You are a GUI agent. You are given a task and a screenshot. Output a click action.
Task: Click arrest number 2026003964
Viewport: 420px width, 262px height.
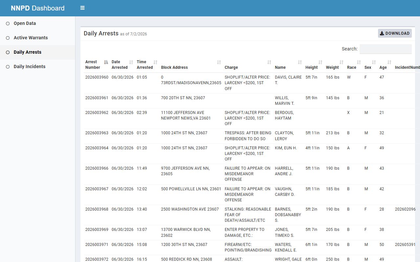97,148
